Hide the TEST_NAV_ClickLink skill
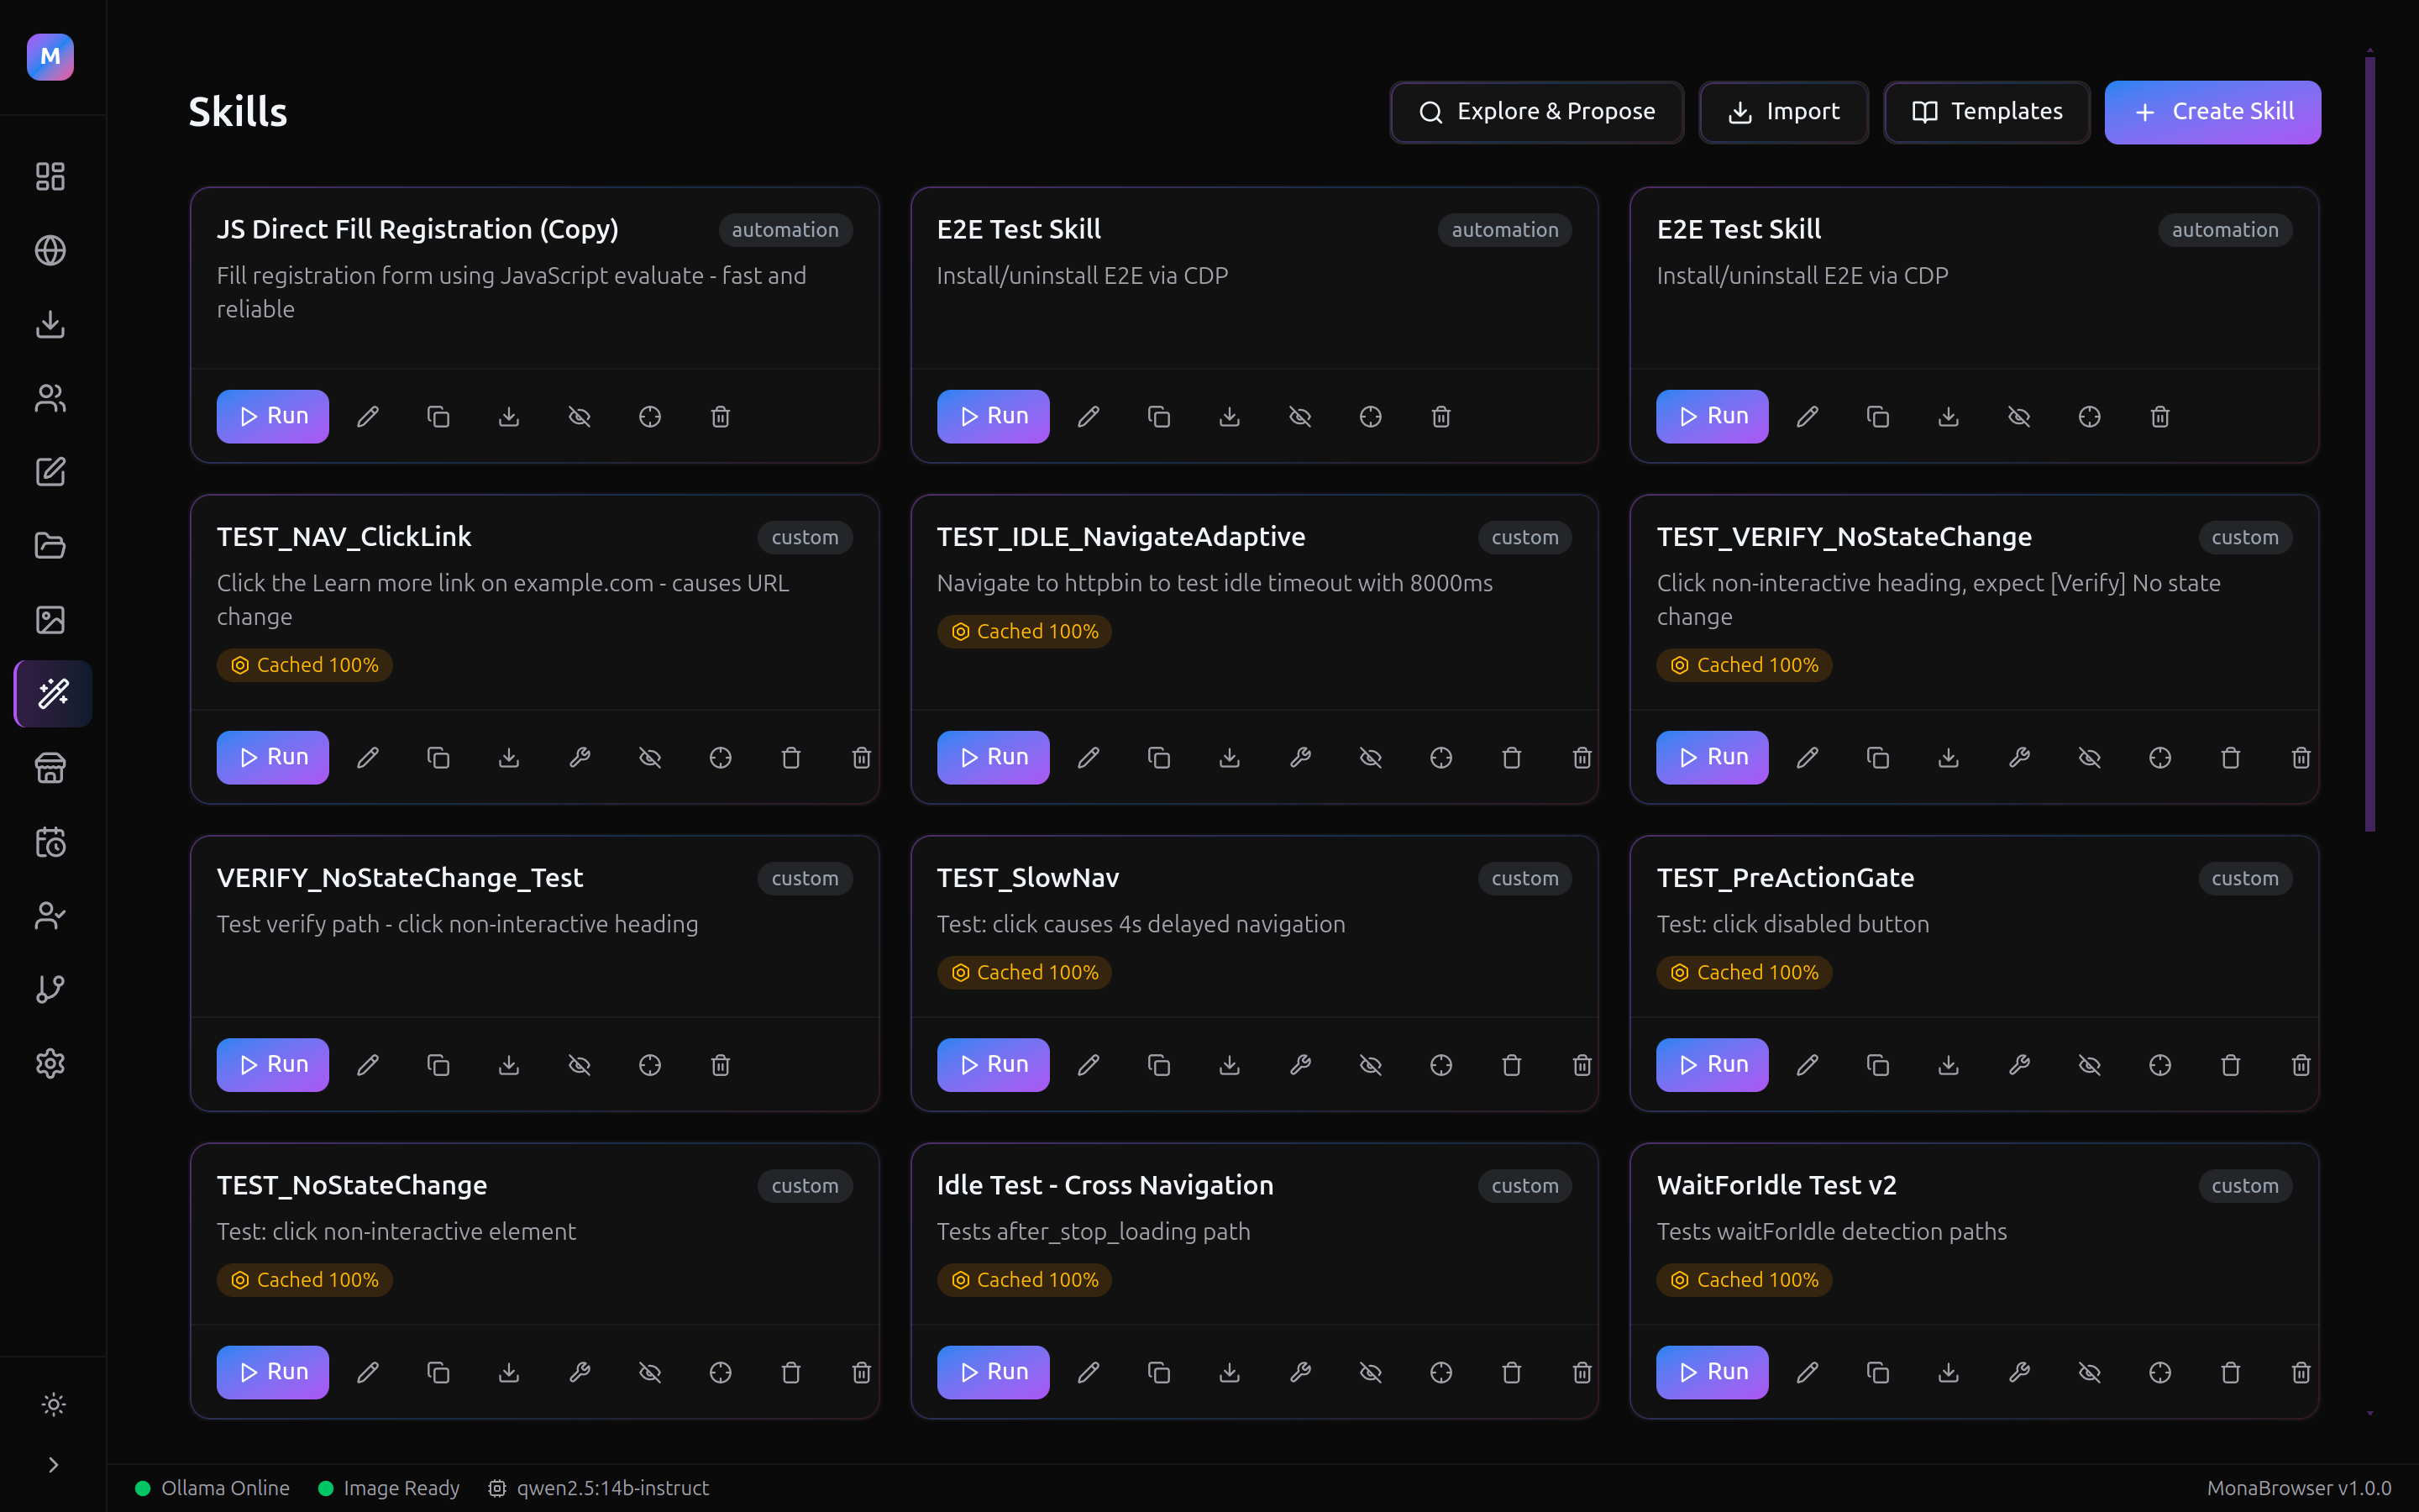Image resolution: width=2419 pixels, height=1512 pixels. (x=650, y=758)
